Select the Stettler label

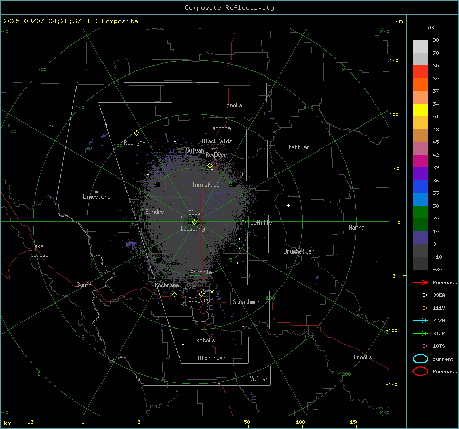[x=297, y=147]
